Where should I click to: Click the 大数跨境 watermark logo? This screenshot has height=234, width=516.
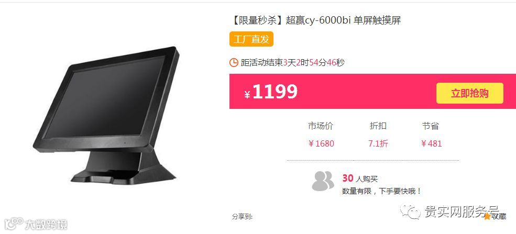point(37,224)
